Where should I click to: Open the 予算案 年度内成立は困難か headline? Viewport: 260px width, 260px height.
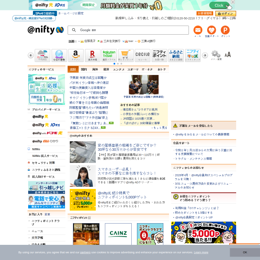click(88, 78)
